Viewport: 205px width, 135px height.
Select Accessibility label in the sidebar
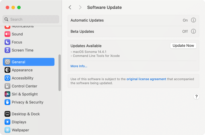pos(22,78)
